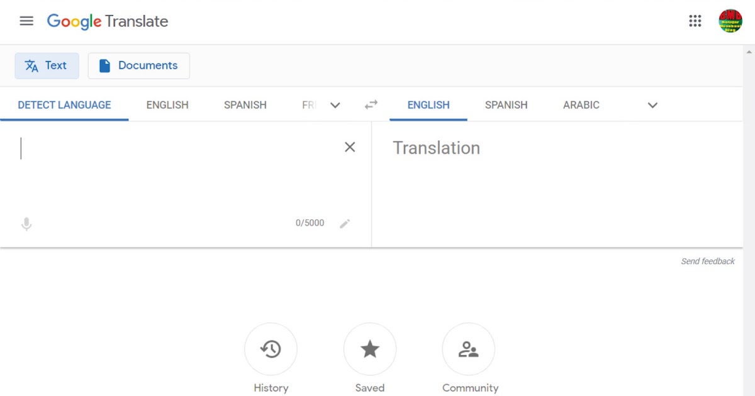View Saved translations star
The width and height of the screenshot is (755, 396).
(370, 349)
